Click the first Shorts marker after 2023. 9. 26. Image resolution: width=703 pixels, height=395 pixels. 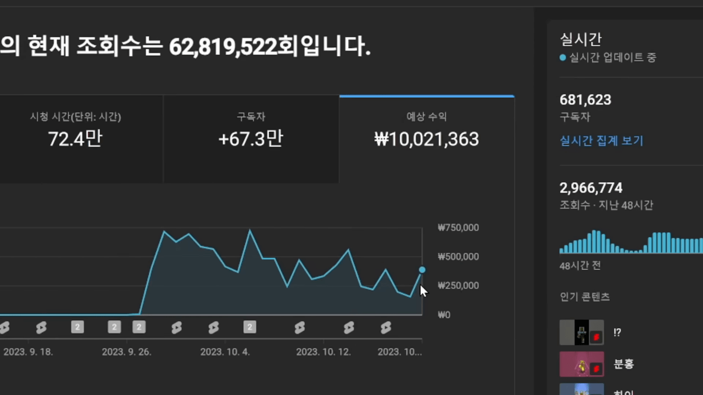point(176,328)
